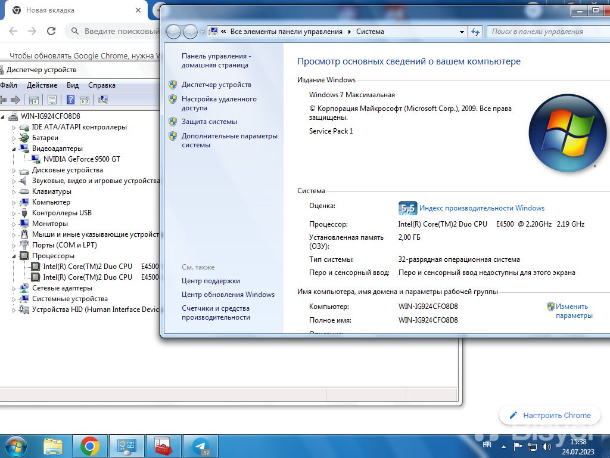Click Chrome's back navigation arrow

(x=13, y=31)
